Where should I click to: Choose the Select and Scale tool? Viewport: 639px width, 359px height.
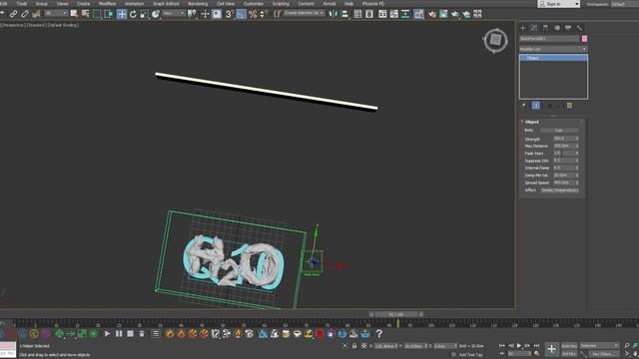point(144,14)
